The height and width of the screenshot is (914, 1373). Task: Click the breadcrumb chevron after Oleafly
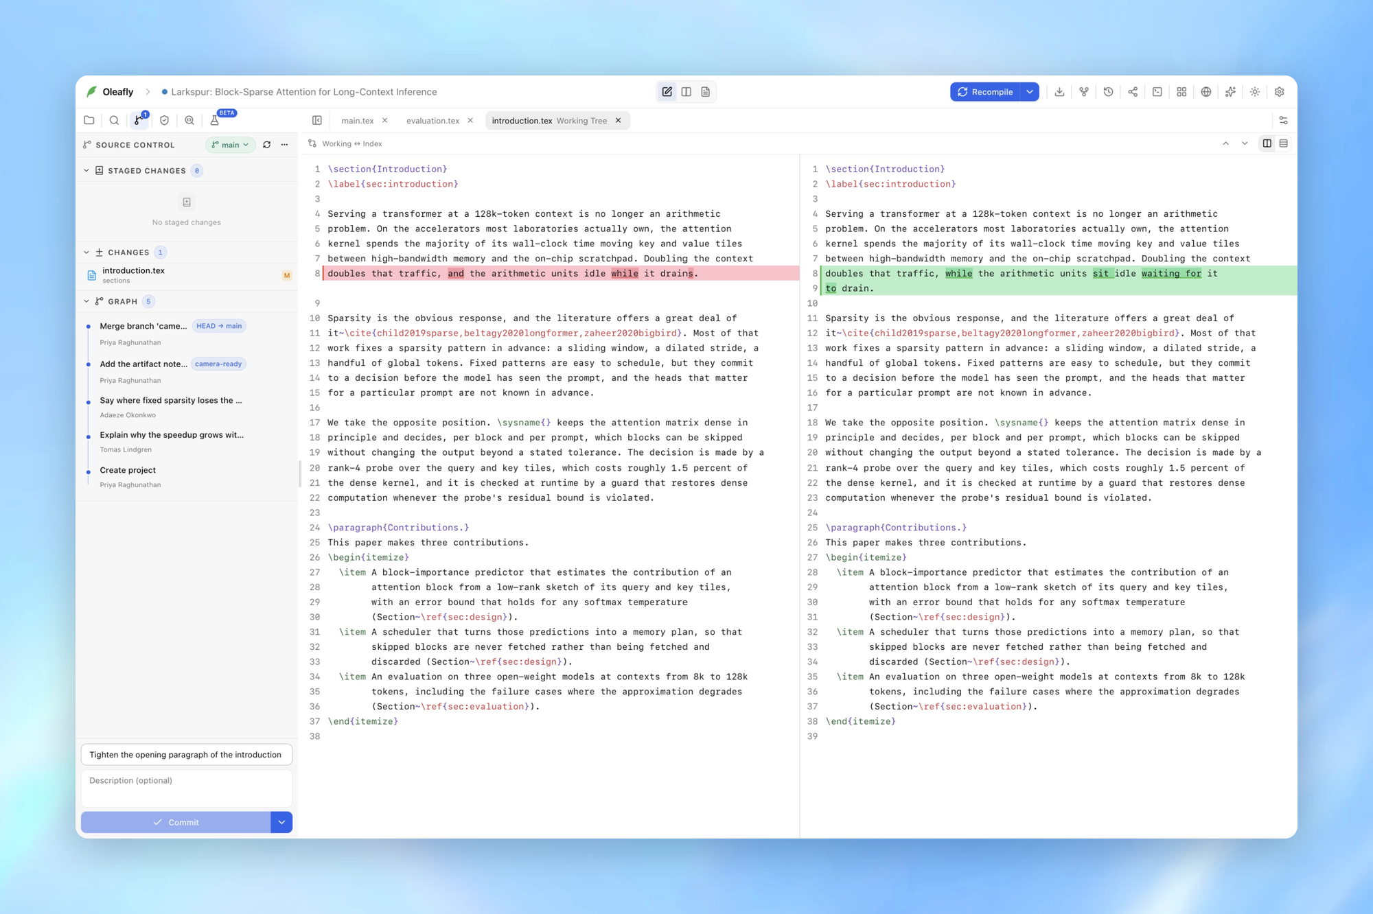[148, 92]
